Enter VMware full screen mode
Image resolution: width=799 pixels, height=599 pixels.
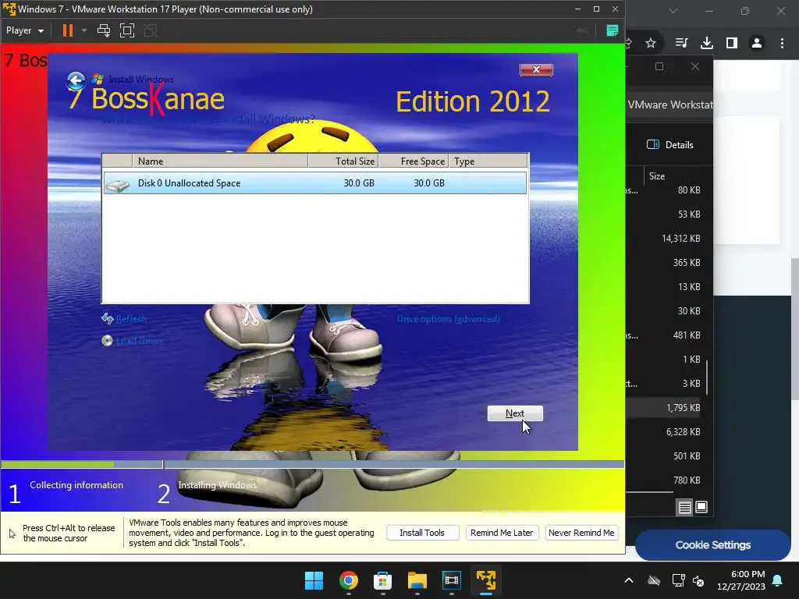(x=127, y=30)
